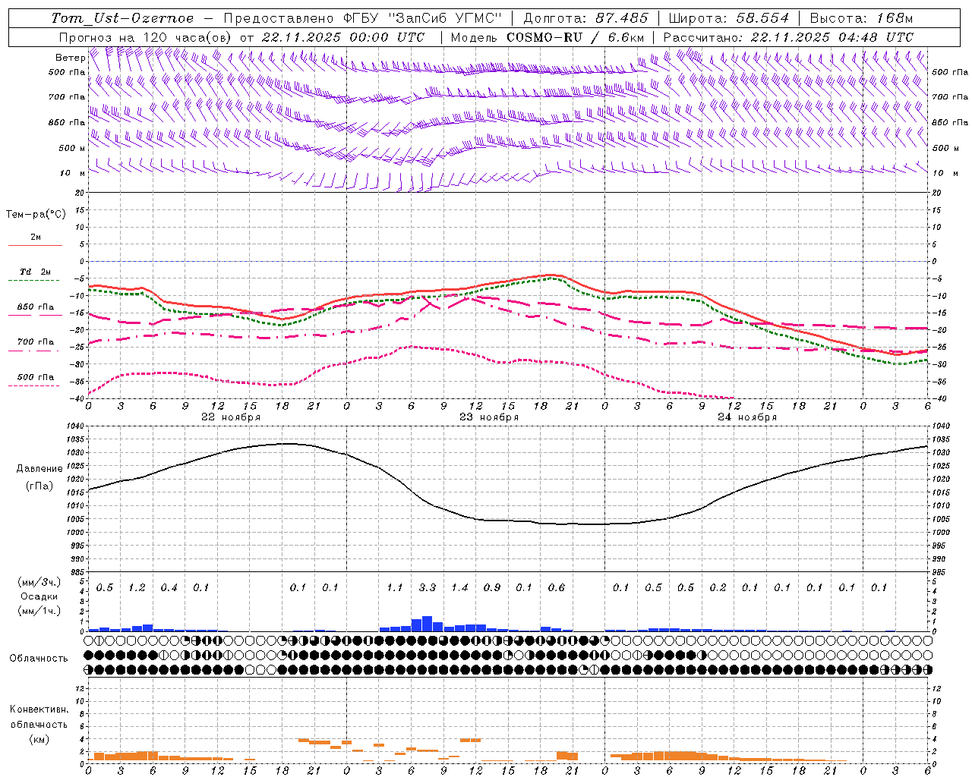The height and width of the screenshot is (777, 972).
Task: Click the Конвективн. облачность label
Action: click(x=39, y=716)
